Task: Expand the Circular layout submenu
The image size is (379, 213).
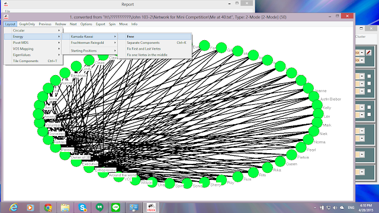Action: [x=33, y=30]
